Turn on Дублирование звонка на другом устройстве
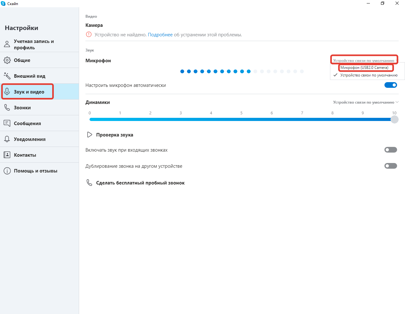The width and height of the screenshot is (405, 314). [390, 166]
